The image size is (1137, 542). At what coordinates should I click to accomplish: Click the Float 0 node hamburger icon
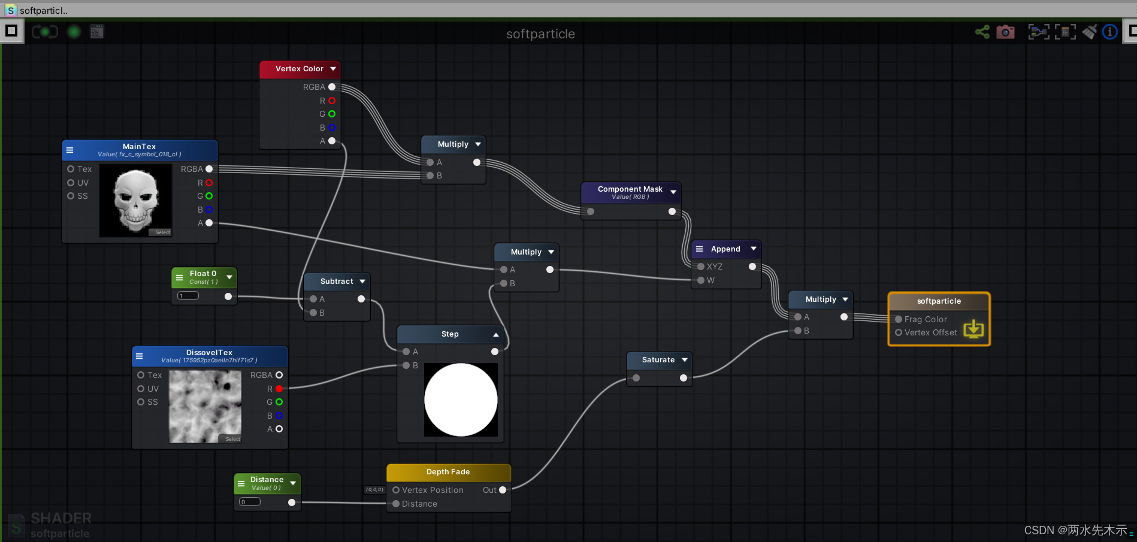(179, 277)
